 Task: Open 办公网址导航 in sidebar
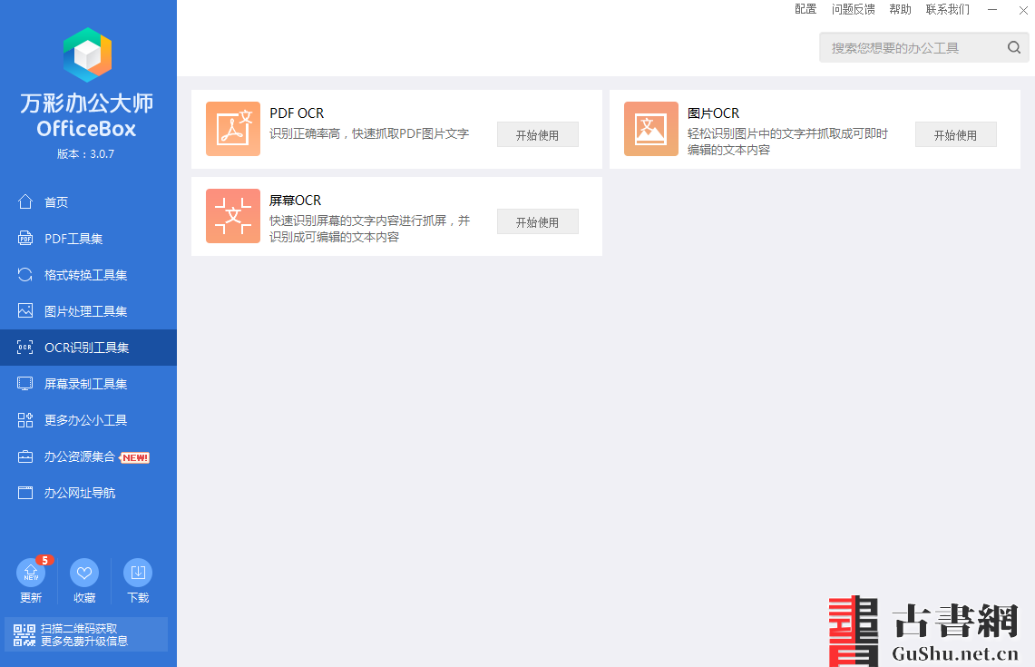[89, 493]
